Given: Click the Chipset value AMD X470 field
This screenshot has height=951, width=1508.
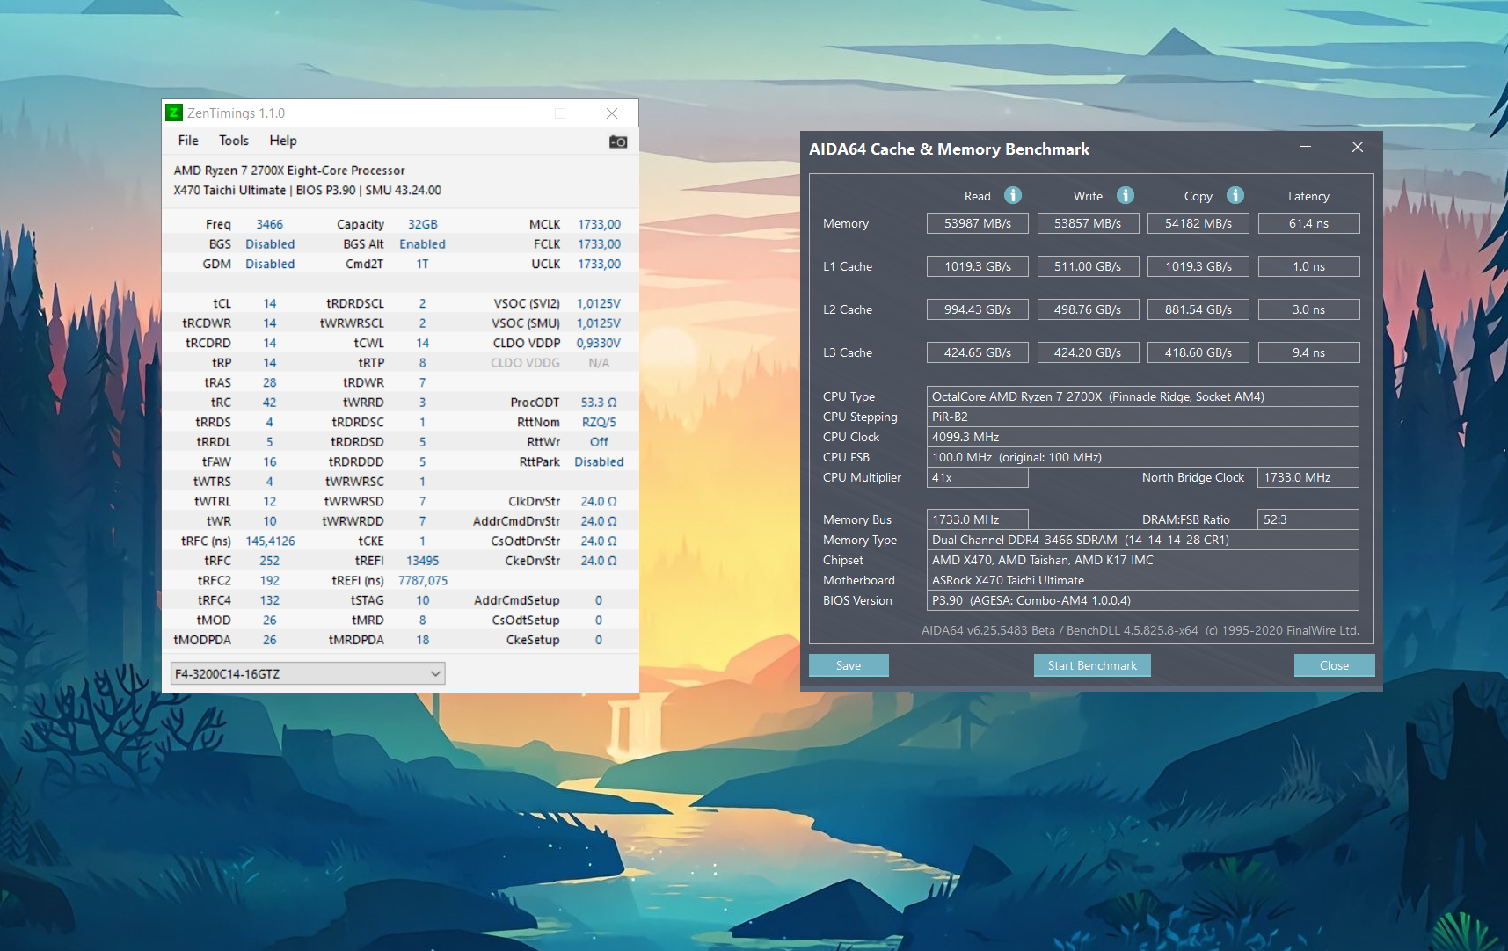Looking at the screenshot, I should pyautogui.click(x=1142, y=560).
